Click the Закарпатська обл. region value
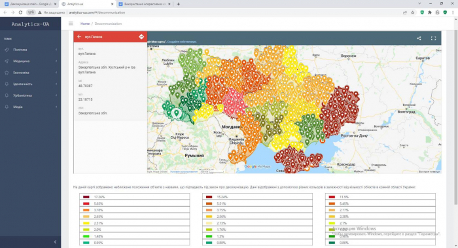The width and height of the screenshot is (458, 248). (93, 113)
